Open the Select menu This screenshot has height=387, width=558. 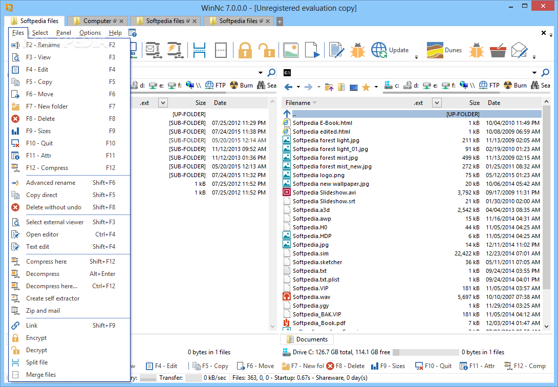coord(40,33)
